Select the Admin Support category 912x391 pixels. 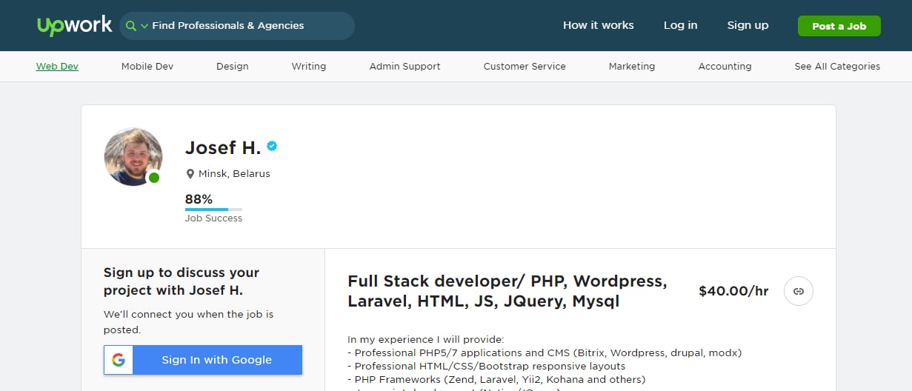coord(405,66)
